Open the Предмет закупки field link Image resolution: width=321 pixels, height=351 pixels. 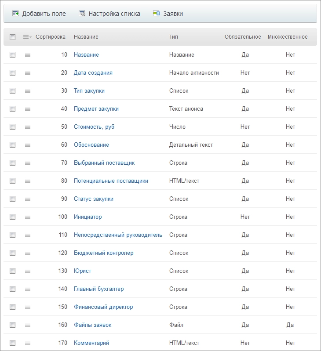pyautogui.click(x=96, y=109)
